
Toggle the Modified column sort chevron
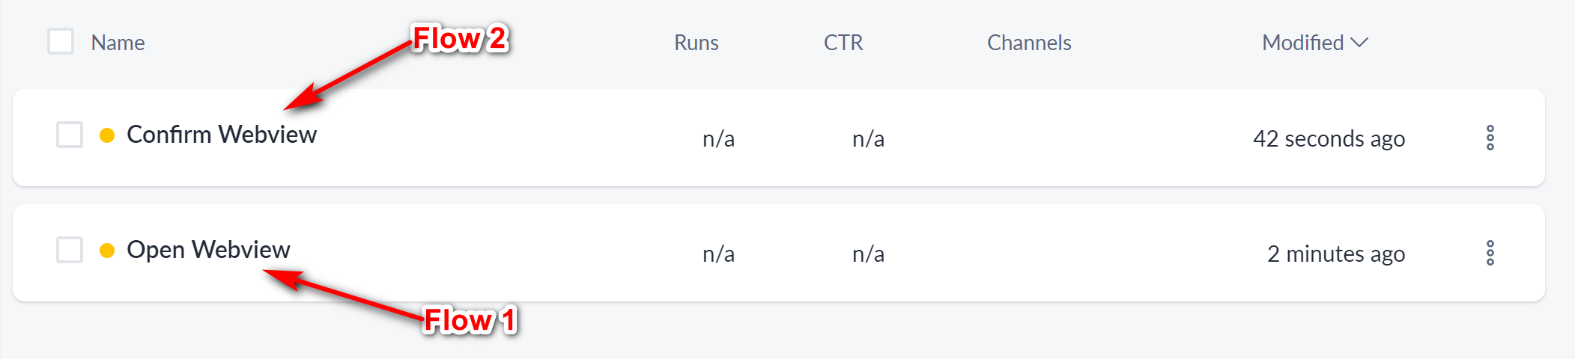1359,43
